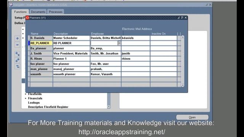Switch to the Documents tab
The width and height of the screenshot is (244, 137).
(x=38, y=12)
